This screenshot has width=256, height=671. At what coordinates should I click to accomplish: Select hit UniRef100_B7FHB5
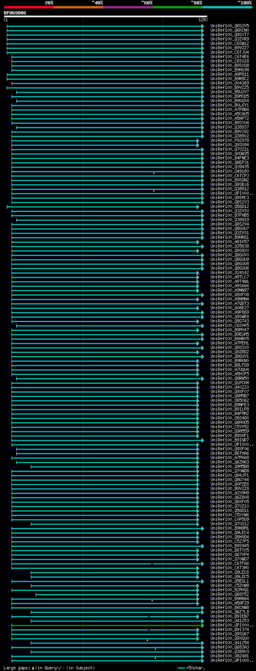[230, 215]
